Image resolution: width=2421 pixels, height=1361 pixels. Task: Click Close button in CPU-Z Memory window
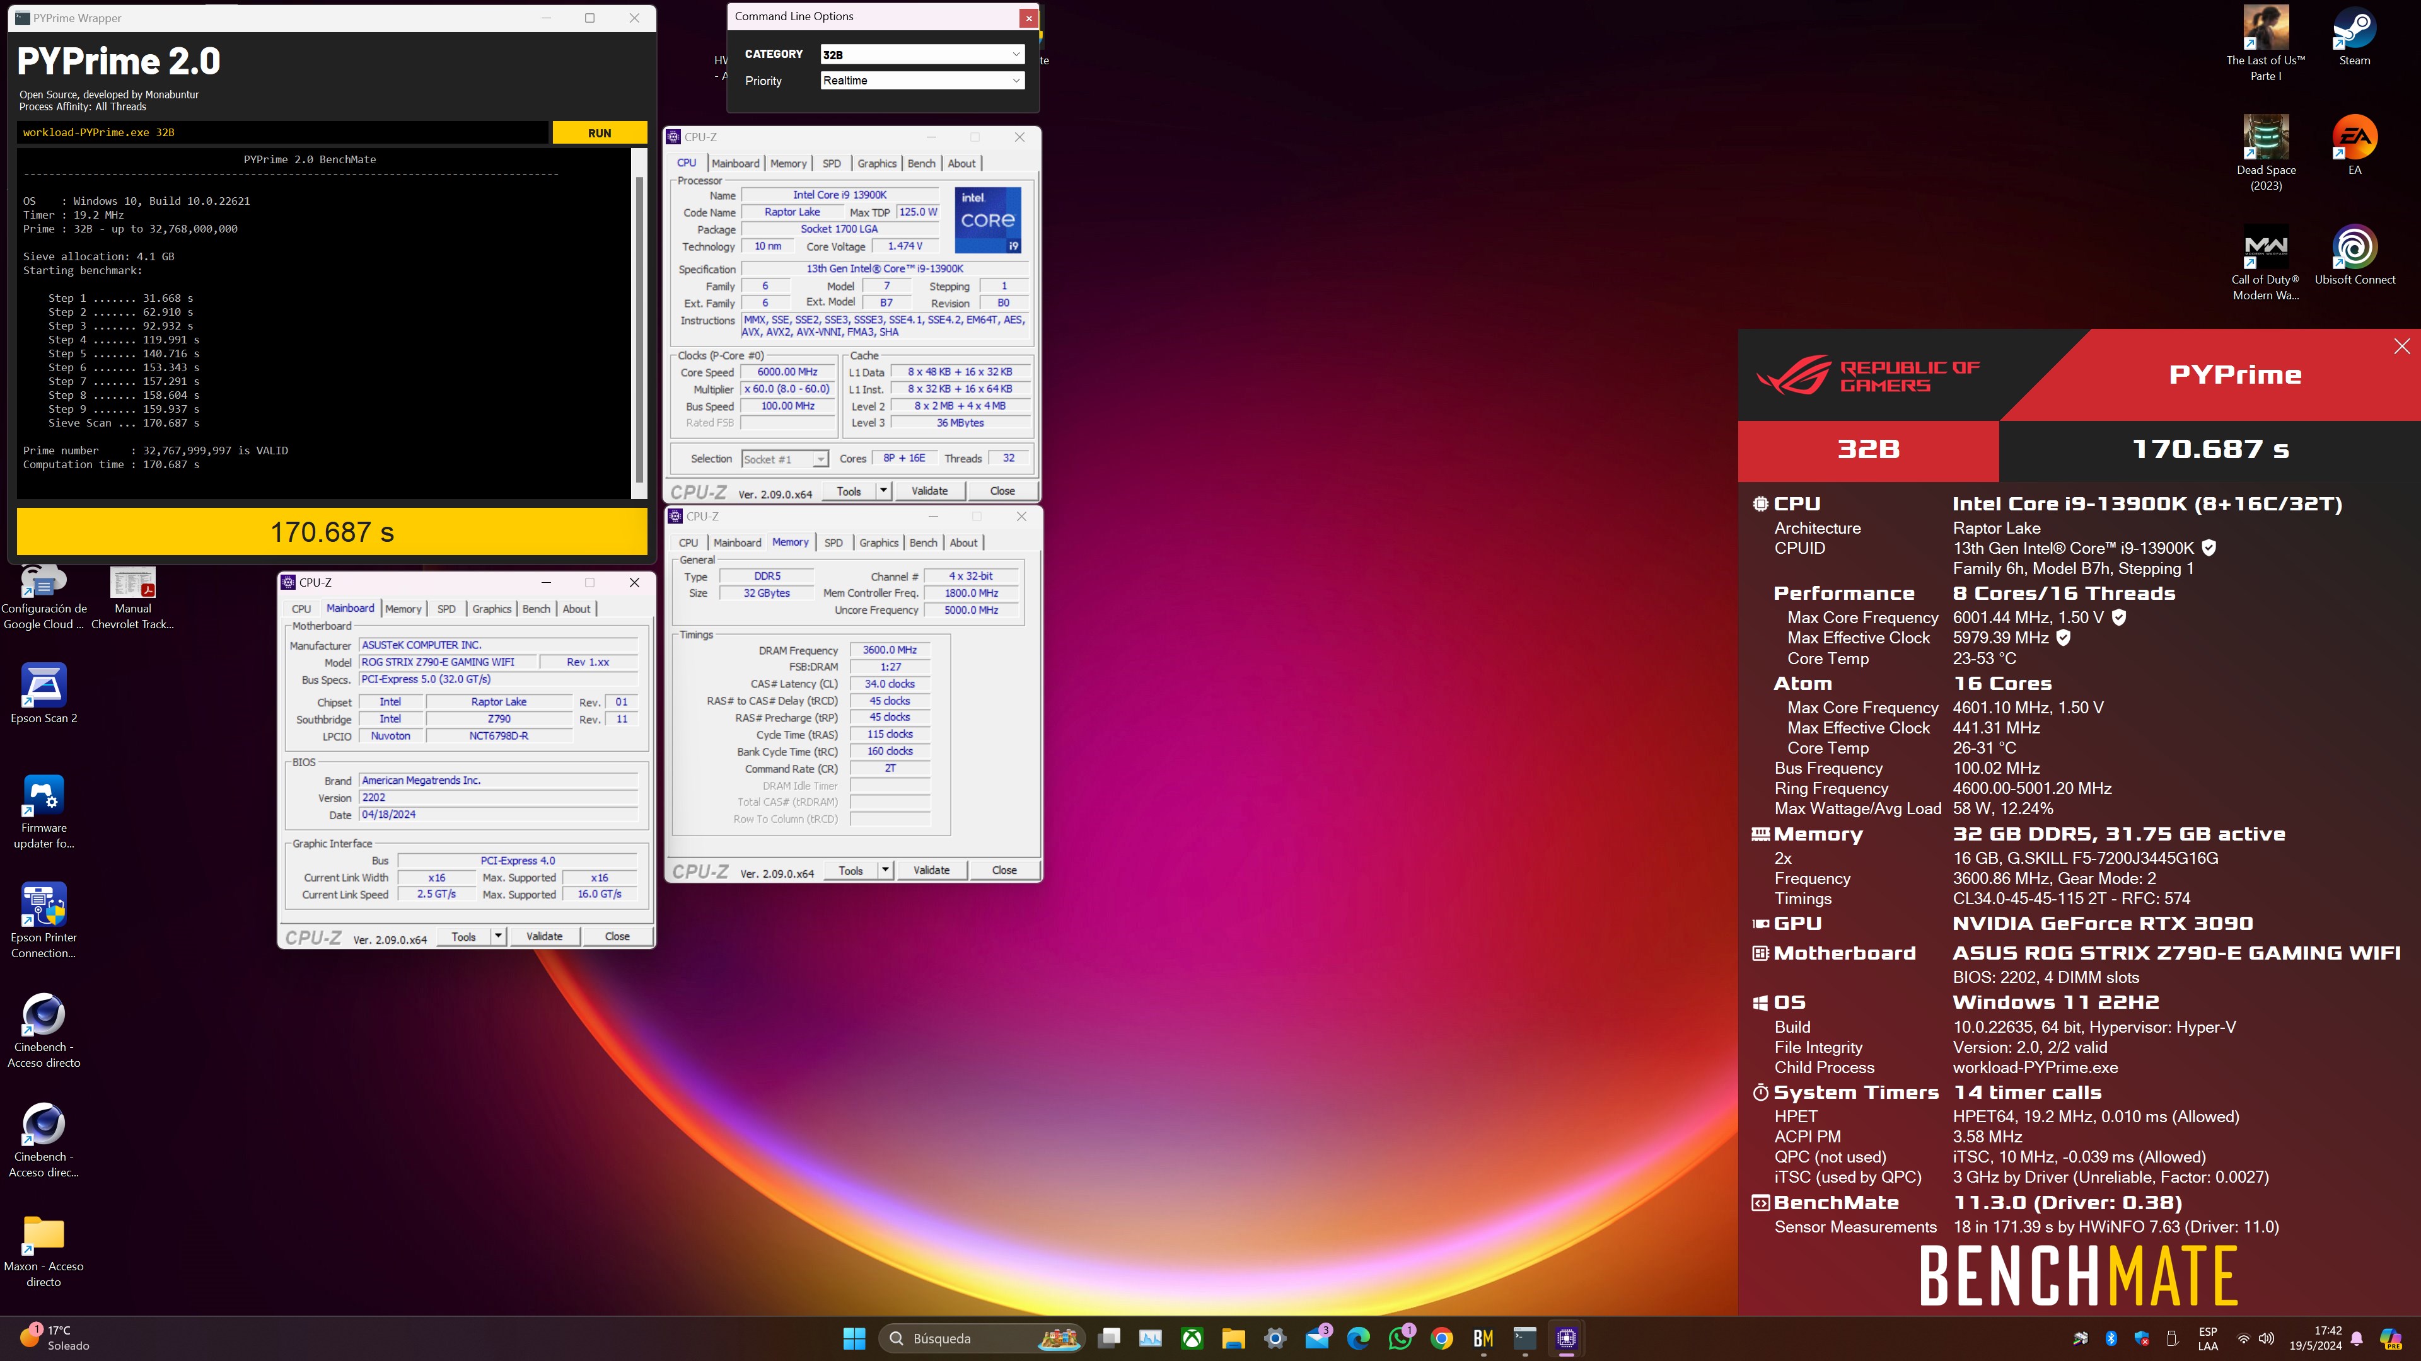click(1004, 870)
